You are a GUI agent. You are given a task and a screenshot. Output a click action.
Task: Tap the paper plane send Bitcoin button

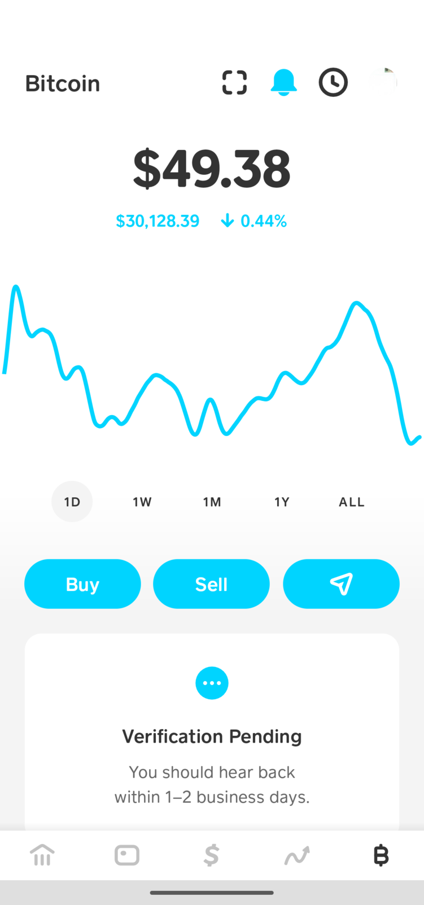coord(341,584)
